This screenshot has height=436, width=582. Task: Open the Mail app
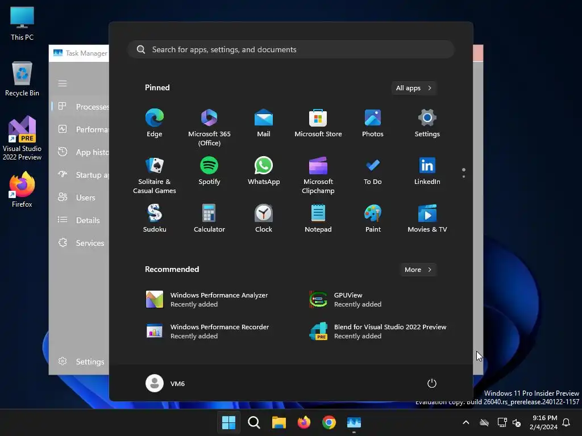[264, 123]
